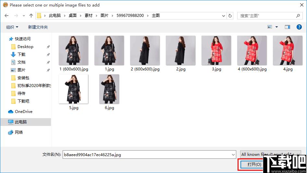Image resolution: width=307 pixels, height=173 pixels.
Task: Open 下载 folder in the navigation pane
Action: coord(21,55)
